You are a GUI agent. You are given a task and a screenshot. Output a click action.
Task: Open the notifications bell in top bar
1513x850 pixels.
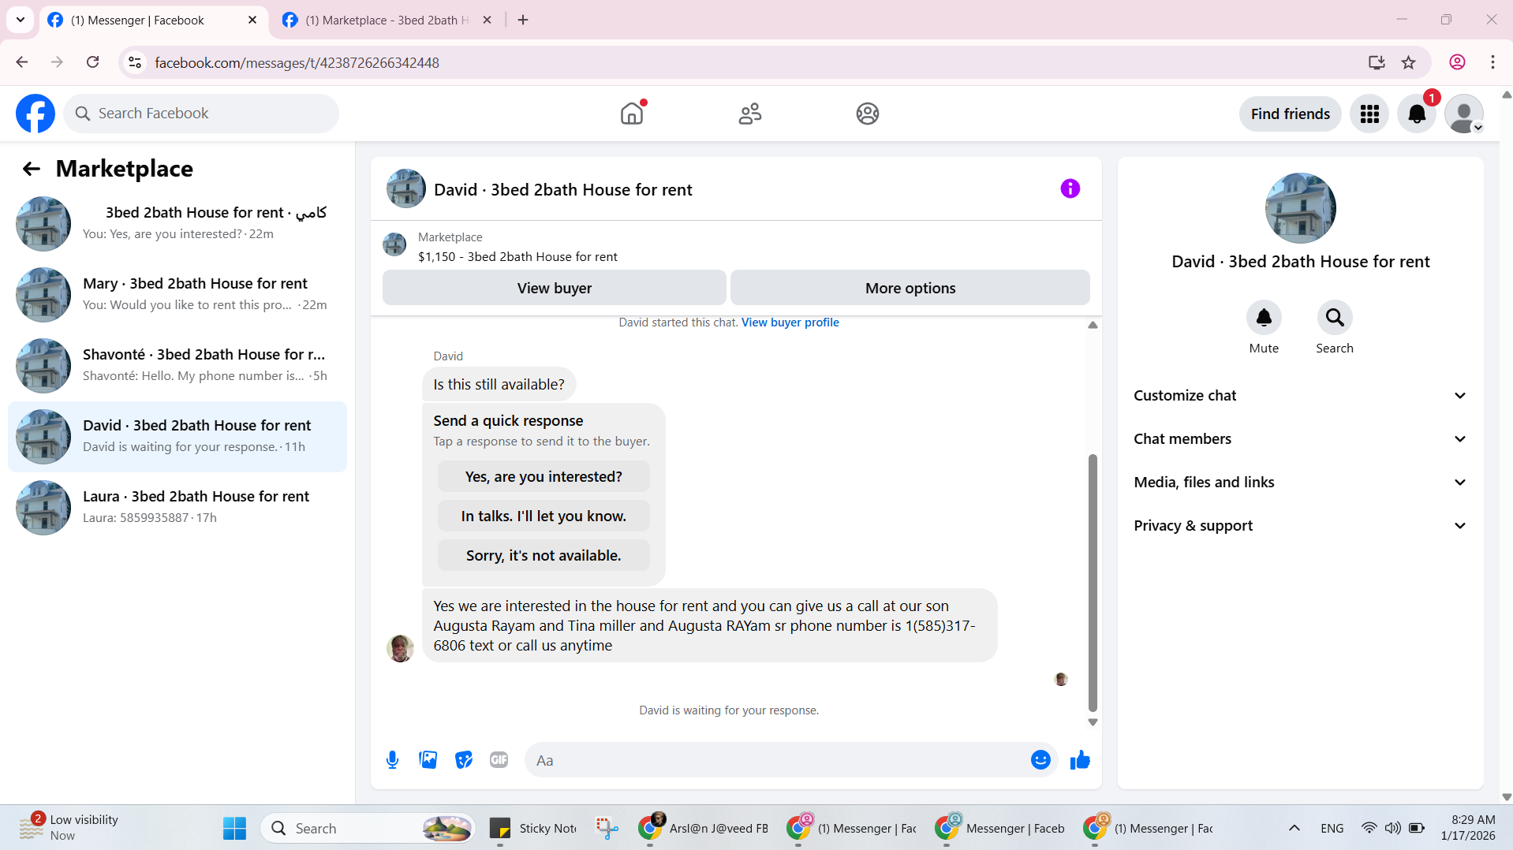click(x=1417, y=114)
